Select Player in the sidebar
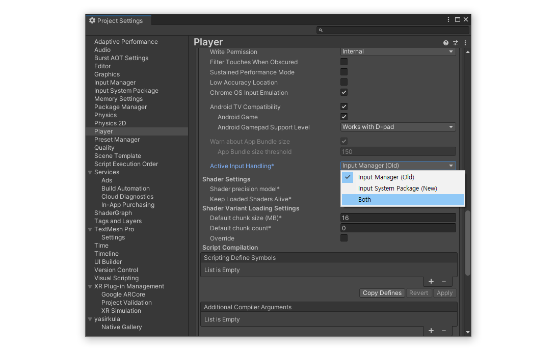Viewport: 556px width, 349px height. pos(137,131)
